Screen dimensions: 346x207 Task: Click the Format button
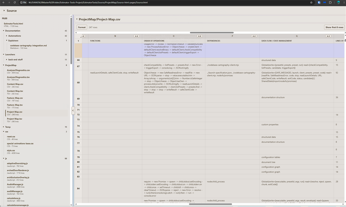tap(82, 27)
